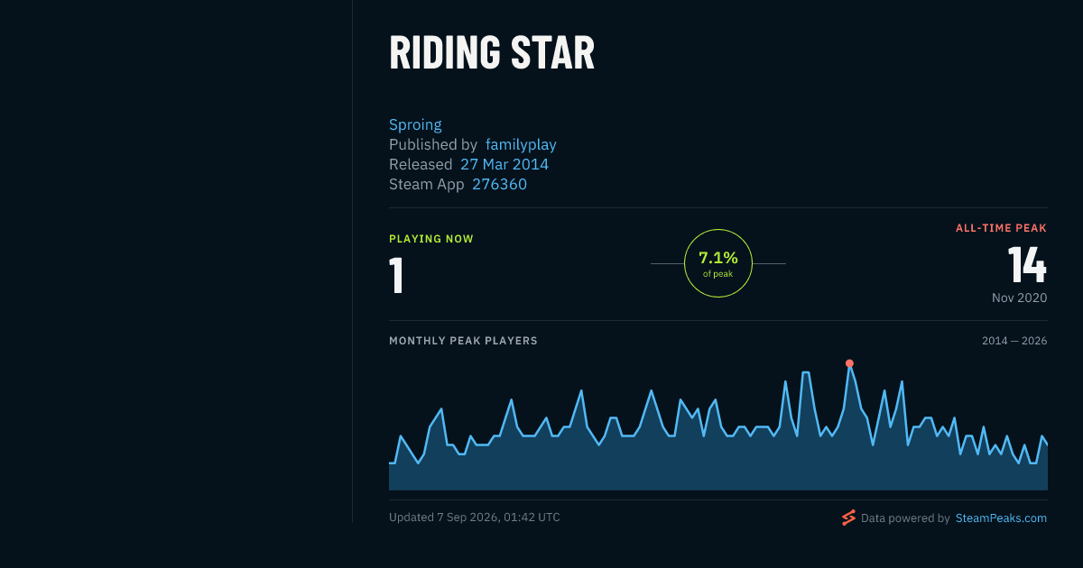Image resolution: width=1083 pixels, height=568 pixels.
Task: Click the red all-time peak dot on chart
Action: click(x=849, y=363)
